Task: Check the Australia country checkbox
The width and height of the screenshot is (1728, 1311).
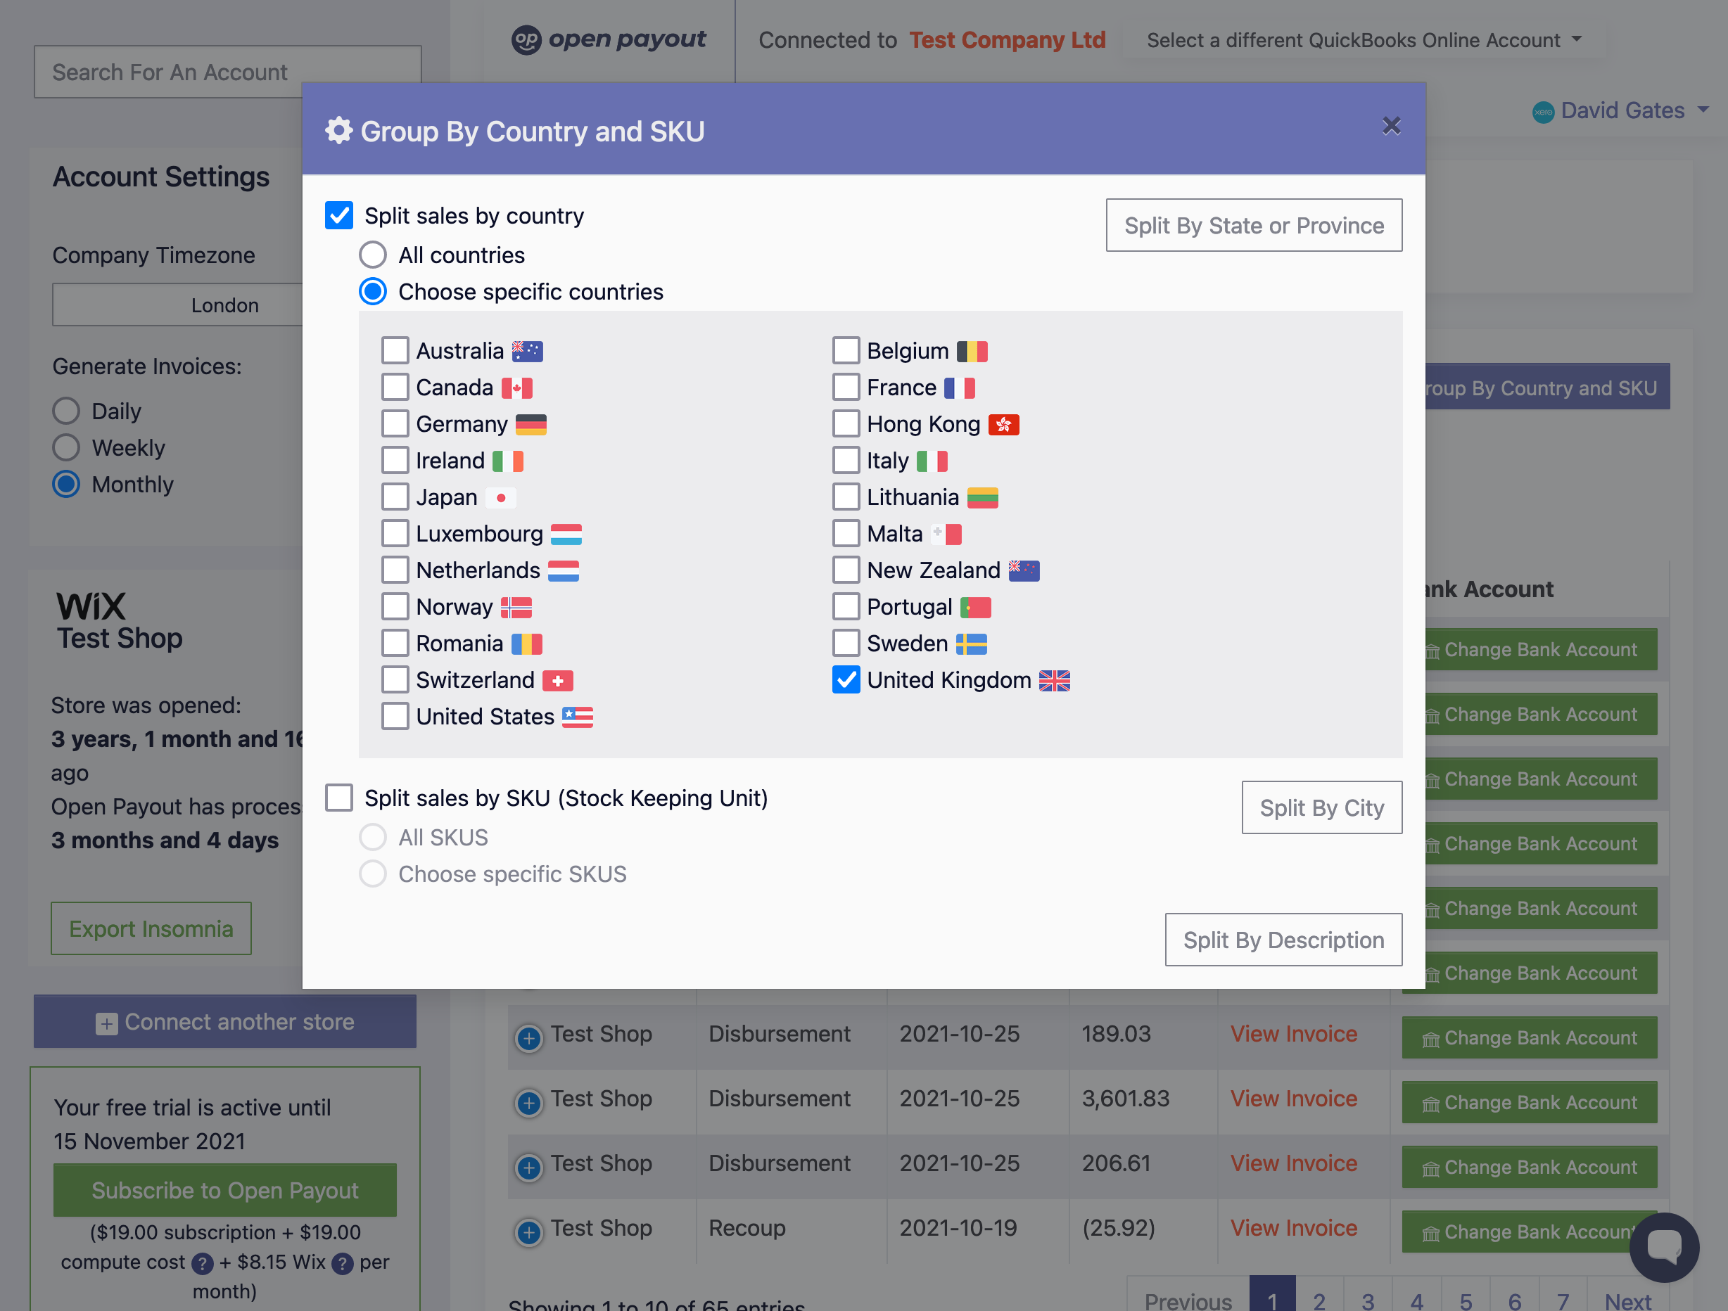Action: 395,350
